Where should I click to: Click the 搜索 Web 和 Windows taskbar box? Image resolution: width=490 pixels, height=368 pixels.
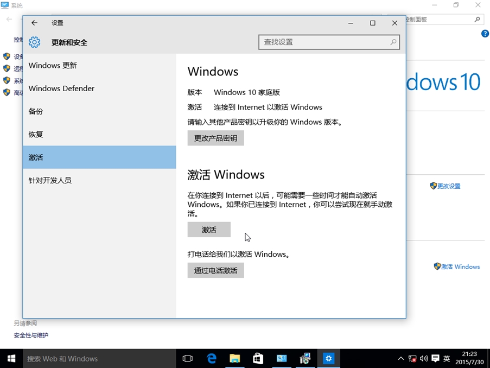click(99, 359)
